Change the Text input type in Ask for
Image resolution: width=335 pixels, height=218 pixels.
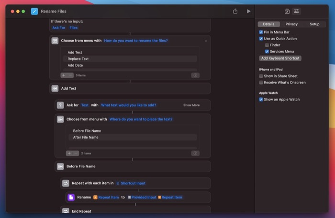pyautogui.click(x=85, y=105)
